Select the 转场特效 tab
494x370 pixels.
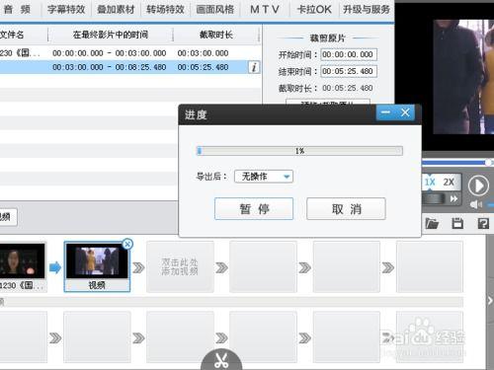point(165,9)
